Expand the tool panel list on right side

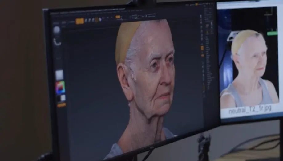tap(211, 61)
